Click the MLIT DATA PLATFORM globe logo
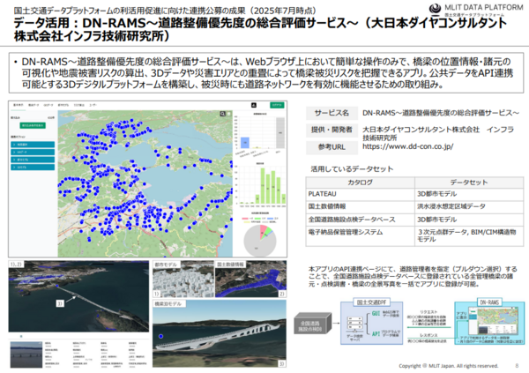Image resolution: width=529 pixels, height=373 pixels. tap(435, 9)
